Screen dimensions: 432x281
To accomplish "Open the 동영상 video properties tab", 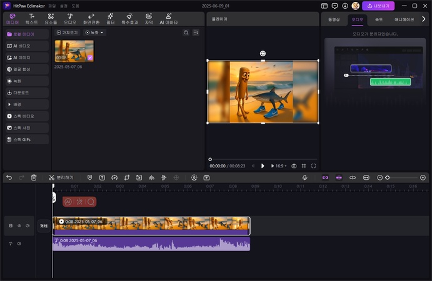I will pos(334,19).
